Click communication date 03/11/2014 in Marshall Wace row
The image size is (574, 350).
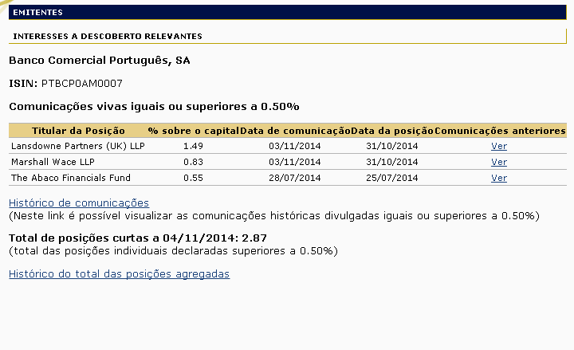[x=295, y=162]
